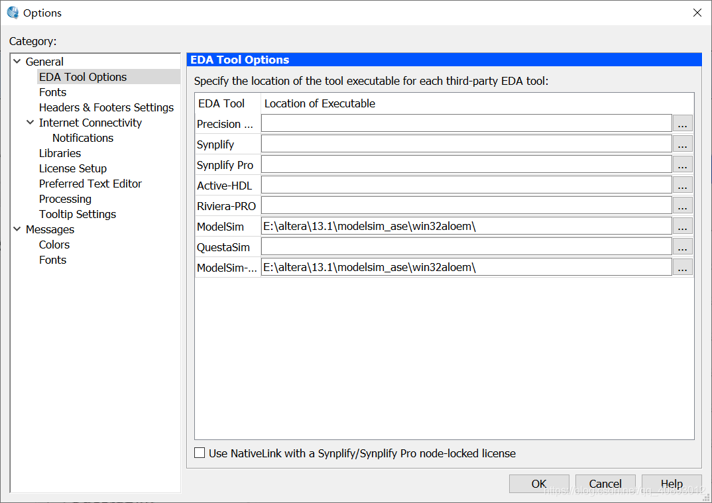This screenshot has height=503, width=712.
Task: Collapse the Messages category
Action: (x=17, y=229)
